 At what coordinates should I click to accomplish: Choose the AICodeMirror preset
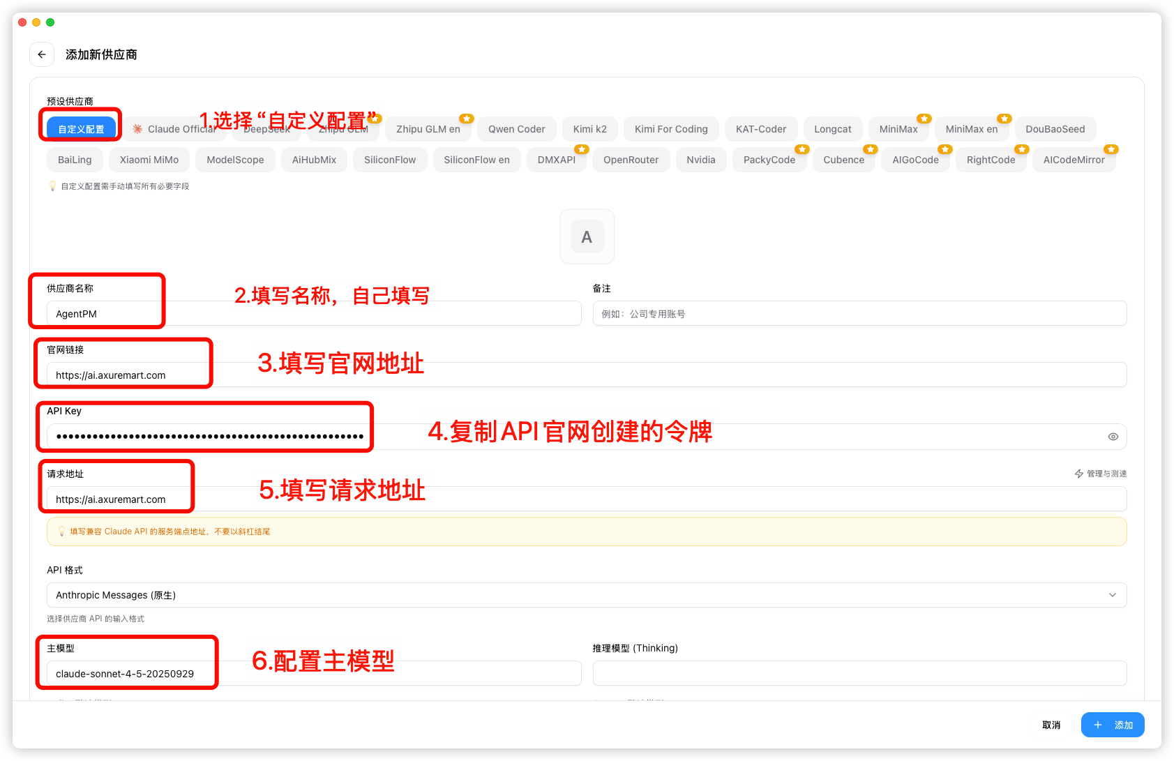tap(1074, 160)
